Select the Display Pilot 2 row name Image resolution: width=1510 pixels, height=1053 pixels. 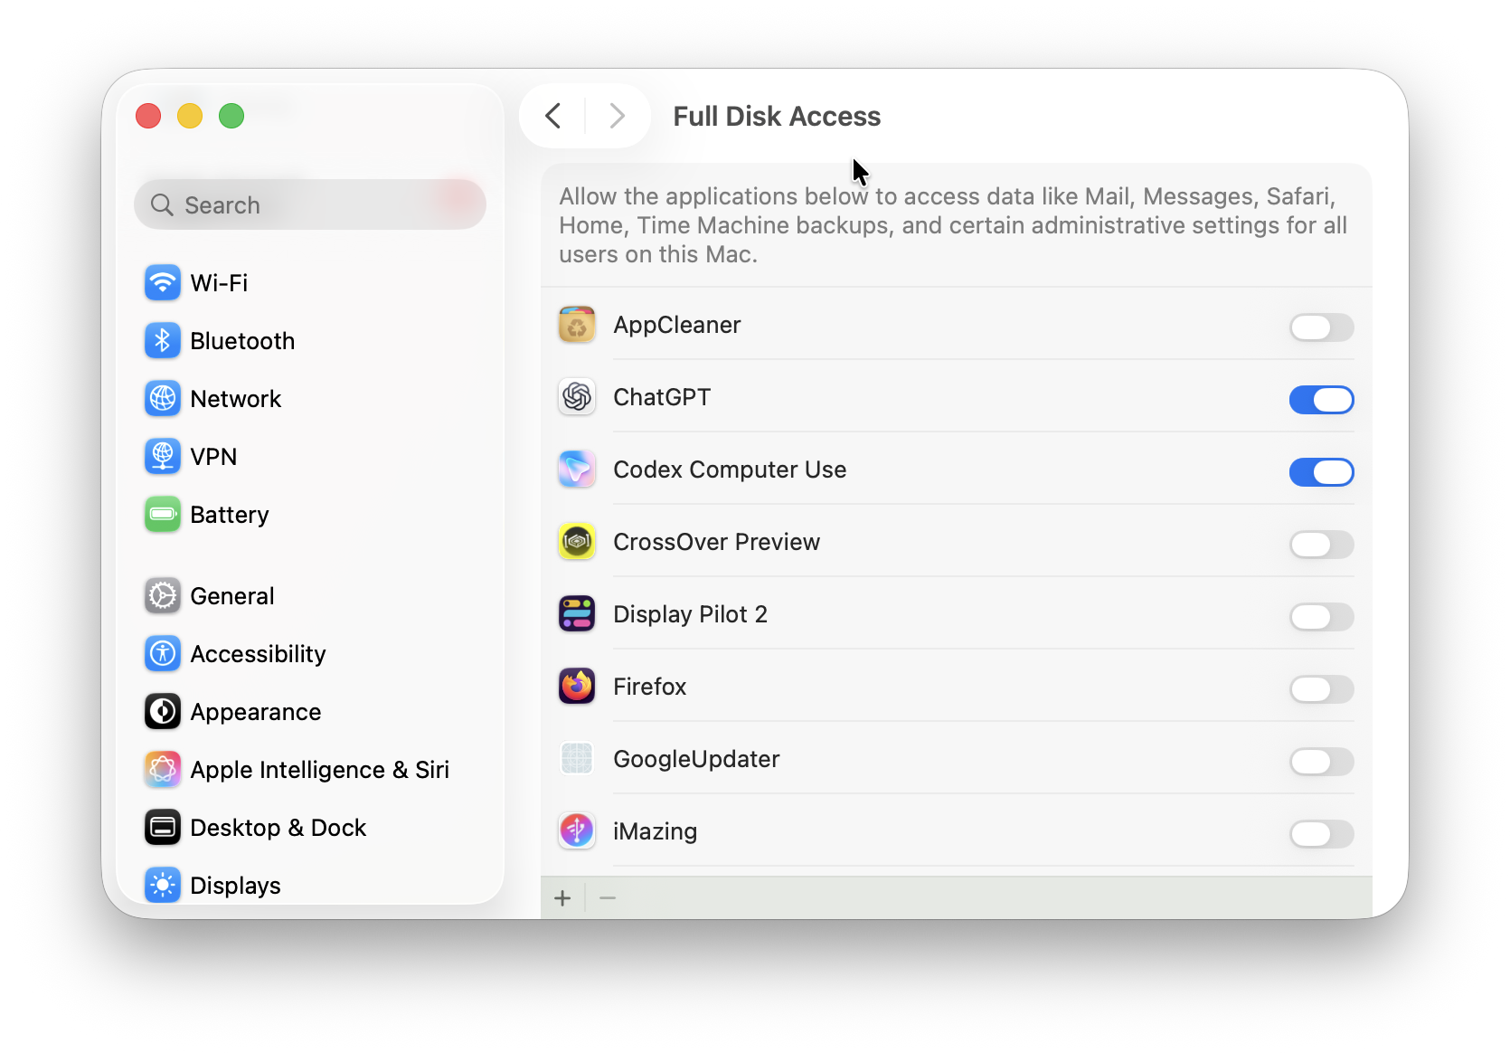[x=691, y=614]
